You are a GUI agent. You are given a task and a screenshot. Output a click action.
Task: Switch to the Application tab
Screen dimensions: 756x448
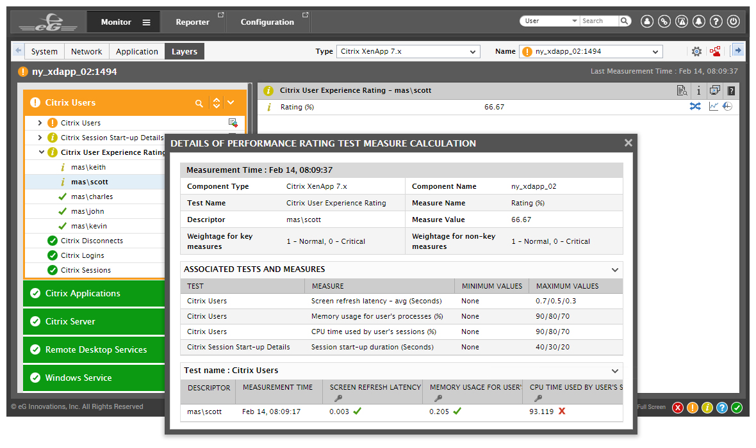coord(137,52)
